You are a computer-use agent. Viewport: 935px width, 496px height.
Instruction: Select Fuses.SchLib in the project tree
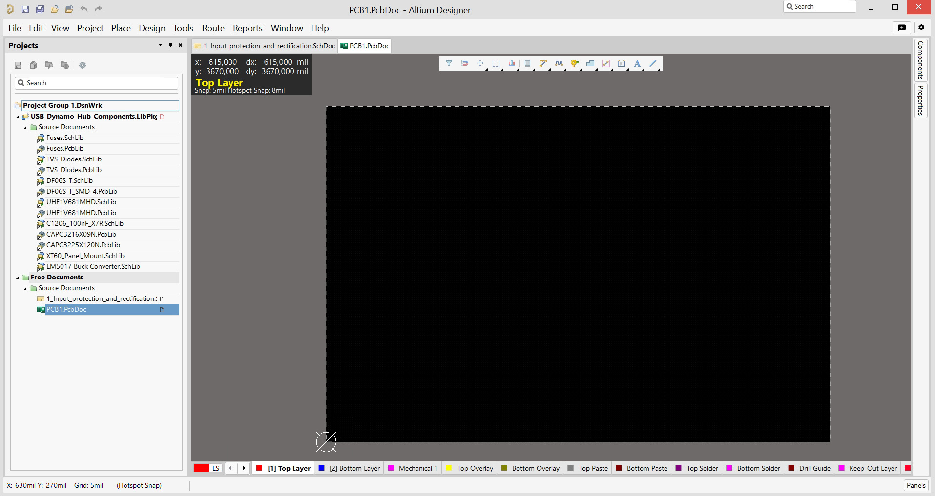tap(65, 138)
